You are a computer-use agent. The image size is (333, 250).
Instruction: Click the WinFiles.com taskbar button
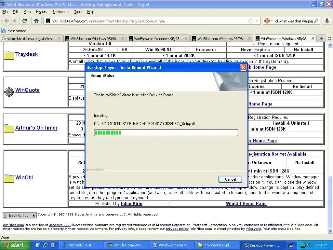pos(127,245)
